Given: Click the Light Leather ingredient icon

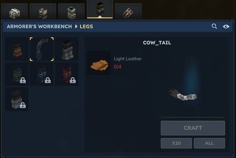Looking at the screenshot, I should [x=99, y=63].
